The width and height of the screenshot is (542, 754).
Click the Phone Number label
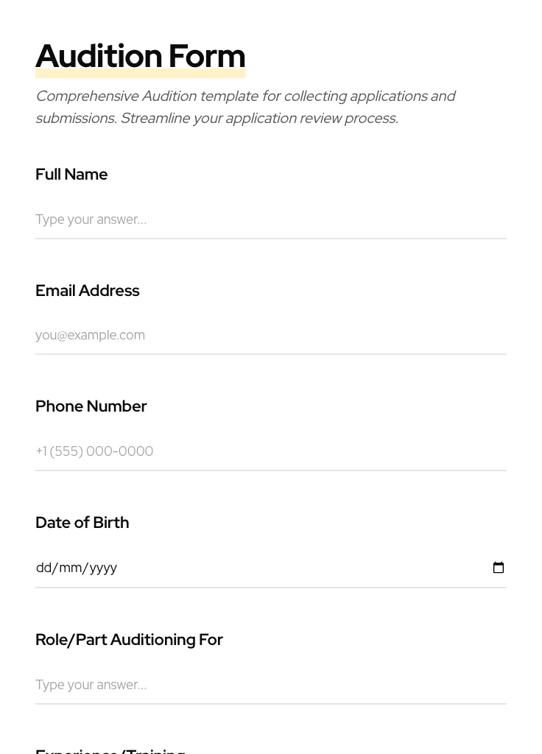click(91, 406)
